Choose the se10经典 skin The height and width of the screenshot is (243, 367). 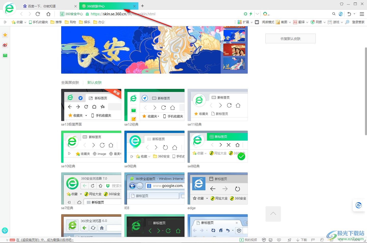91,147
